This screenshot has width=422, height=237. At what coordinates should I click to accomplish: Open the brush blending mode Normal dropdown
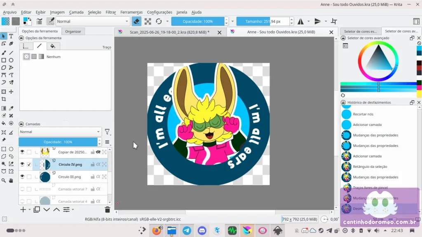pyautogui.click(x=93, y=21)
